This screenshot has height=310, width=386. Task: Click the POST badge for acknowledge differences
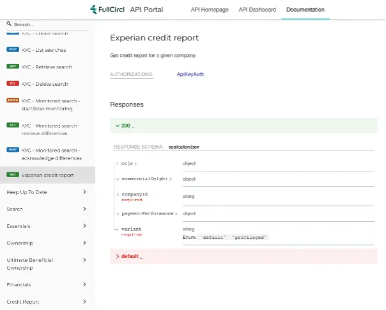[13, 150]
